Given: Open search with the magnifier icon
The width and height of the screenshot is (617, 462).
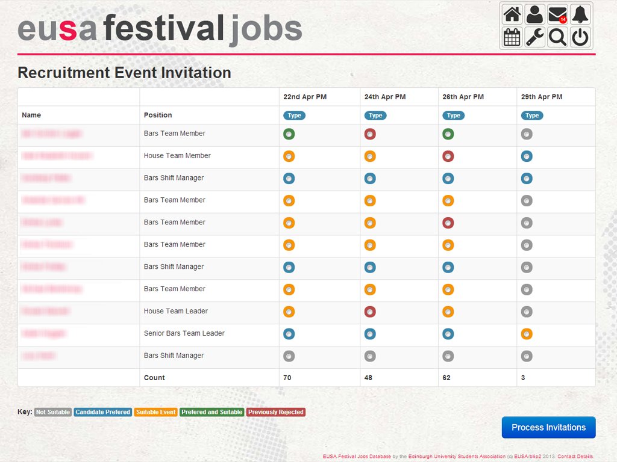Looking at the screenshot, I should 557,37.
